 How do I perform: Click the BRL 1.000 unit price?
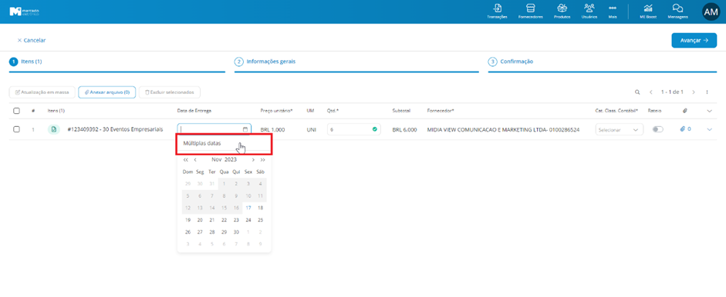coord(272,130)
